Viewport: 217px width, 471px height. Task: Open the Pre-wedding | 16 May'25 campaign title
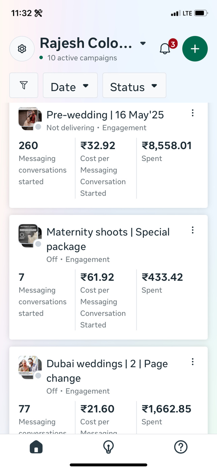point(105,115)
